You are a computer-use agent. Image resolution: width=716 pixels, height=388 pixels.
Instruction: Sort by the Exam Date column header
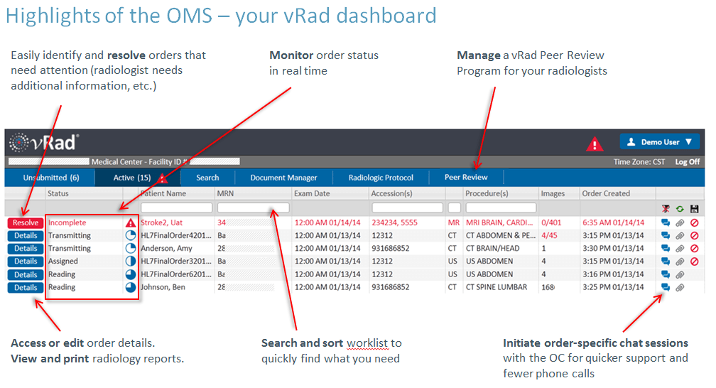(313, 193)
